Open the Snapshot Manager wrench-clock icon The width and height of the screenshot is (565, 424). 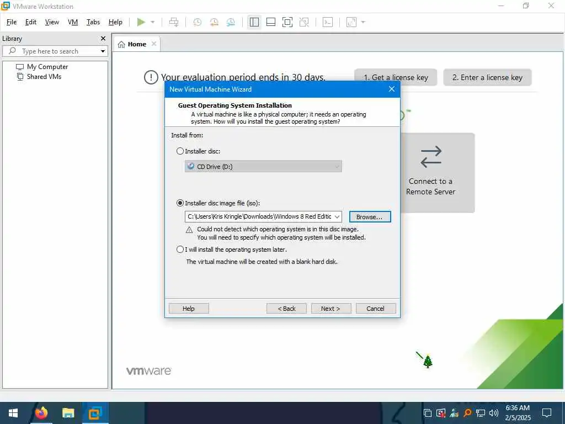point(231,22)
